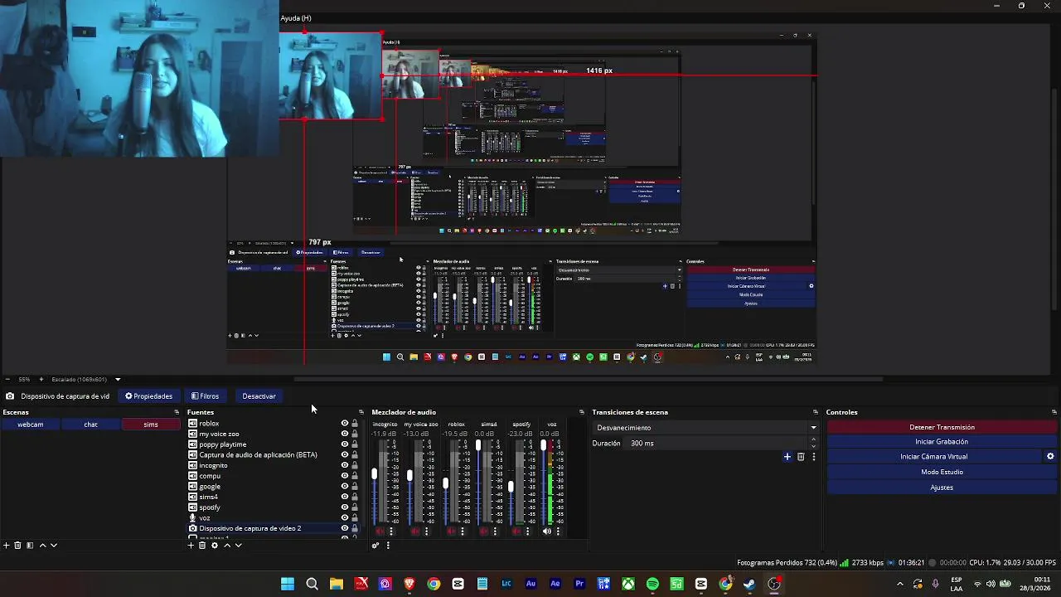Screen dimensions: 1061x597
Task: Pop out the Fuentes dock
Action: pos(361,412)
